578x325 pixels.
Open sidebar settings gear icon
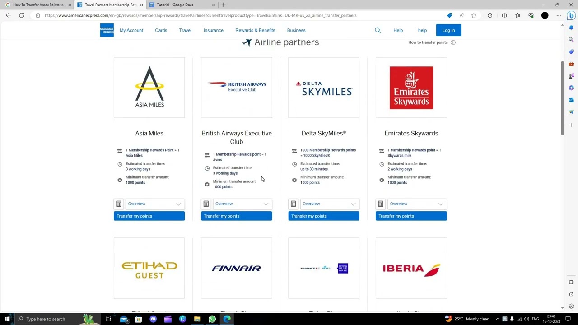pos(571,306)
